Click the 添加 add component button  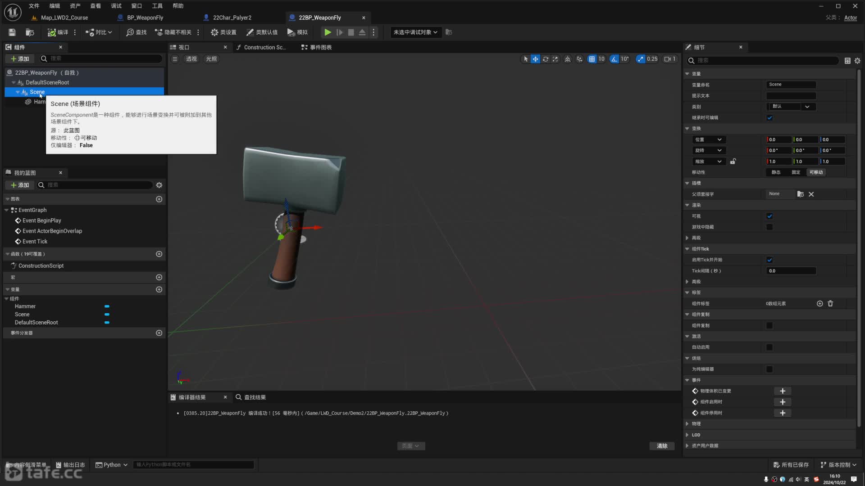20,59
